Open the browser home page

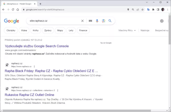(18, 9)
